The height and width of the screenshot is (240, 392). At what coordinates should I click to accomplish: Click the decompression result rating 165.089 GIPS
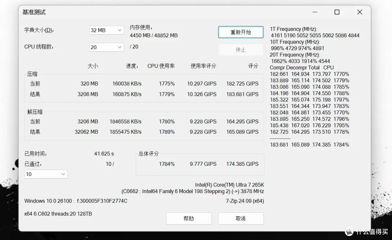click(x=242, y=132)
